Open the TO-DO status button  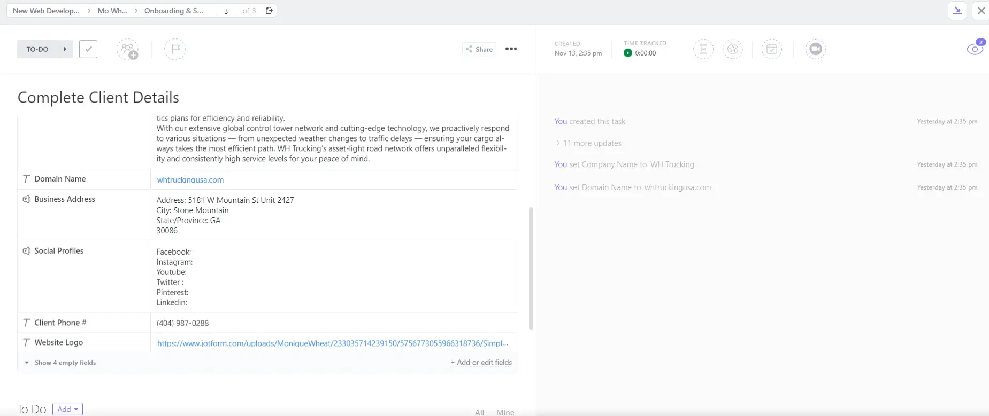click(x=37, y=49)
